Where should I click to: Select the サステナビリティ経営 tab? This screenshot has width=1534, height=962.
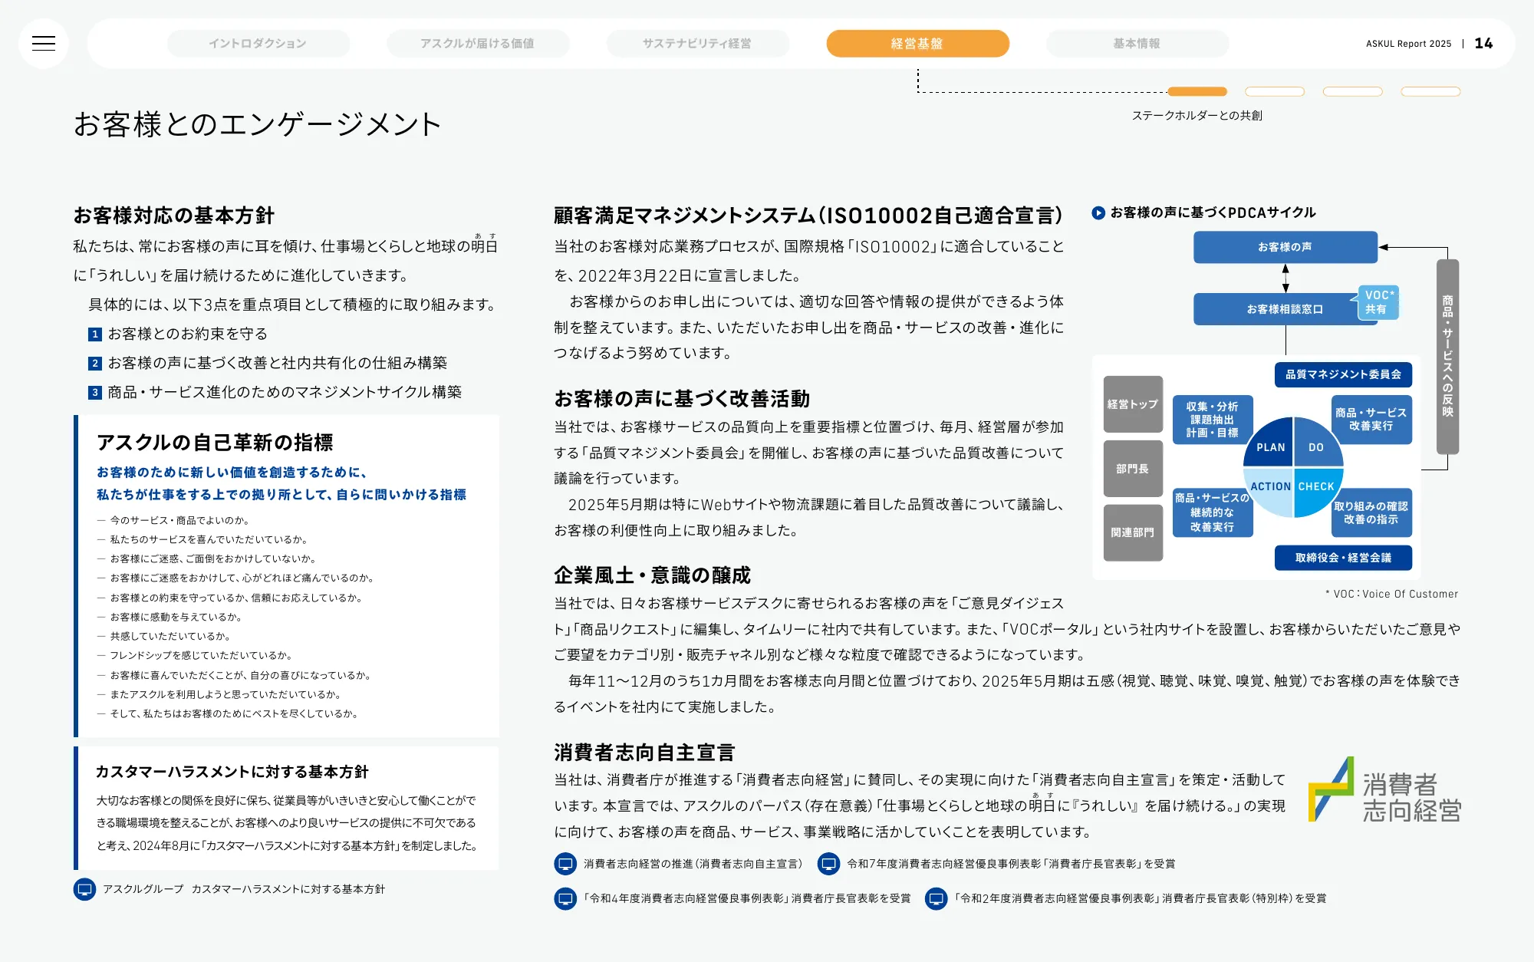(697, 44)
